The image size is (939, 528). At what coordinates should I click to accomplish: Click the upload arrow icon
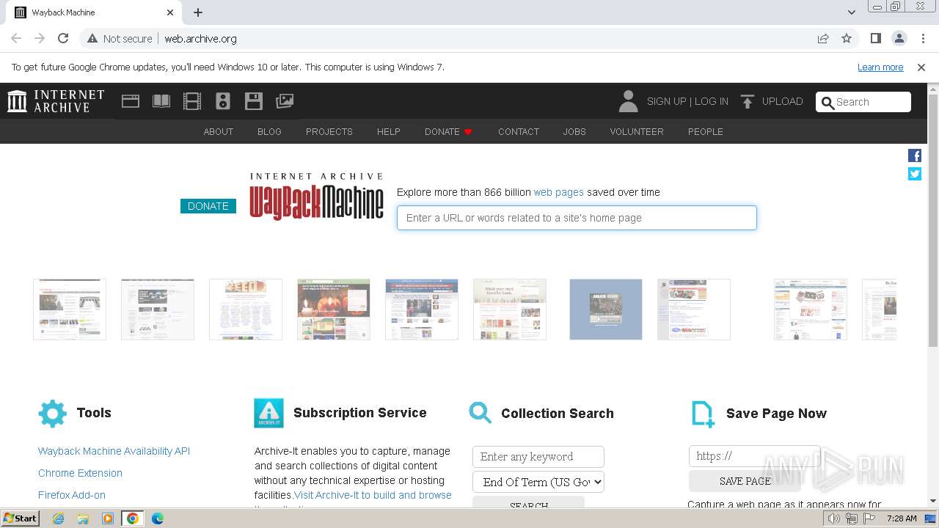tap(747, 101)
